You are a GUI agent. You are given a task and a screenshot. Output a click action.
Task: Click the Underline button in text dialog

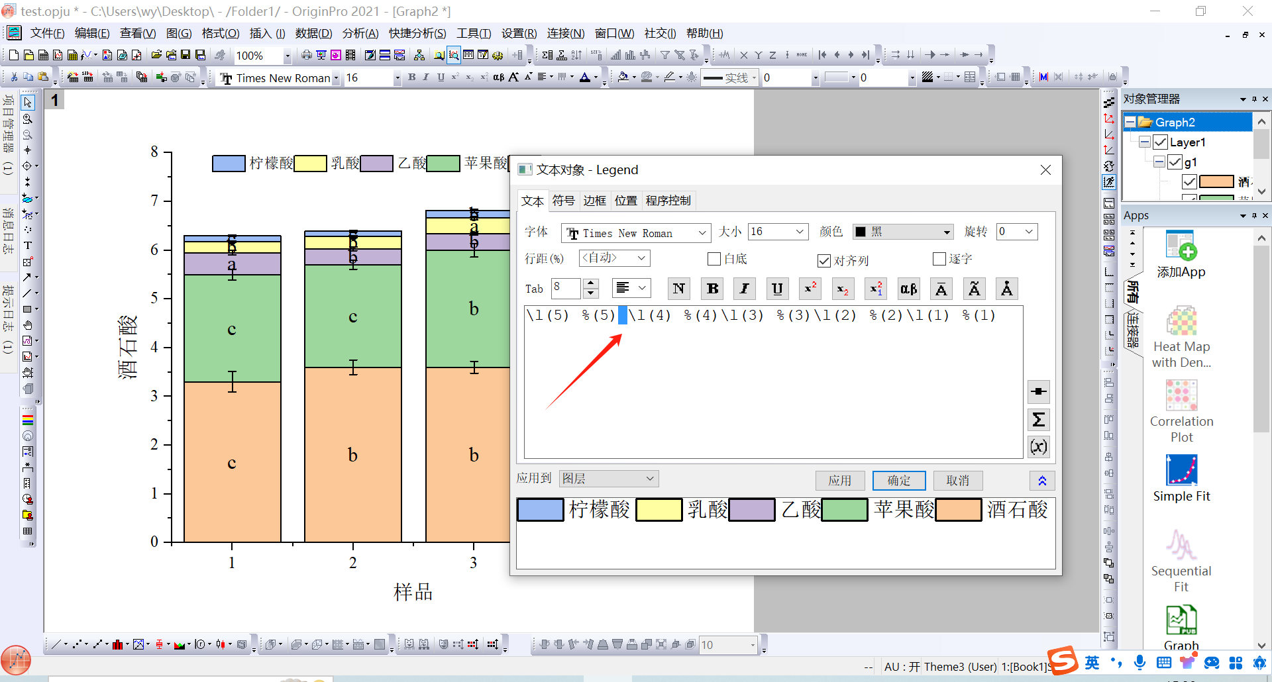click(x=777, y=289)
